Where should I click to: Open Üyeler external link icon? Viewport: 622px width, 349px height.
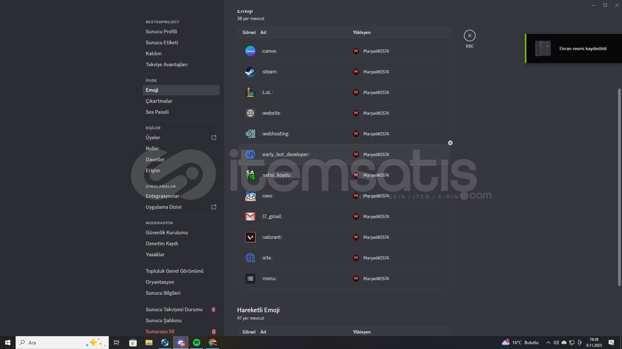click(x=214, y=138)
